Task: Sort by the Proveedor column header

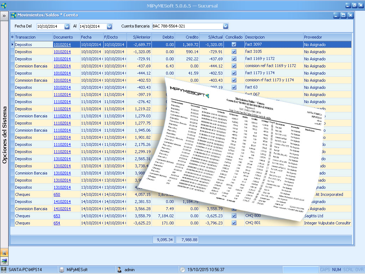Action: (328, 37)
